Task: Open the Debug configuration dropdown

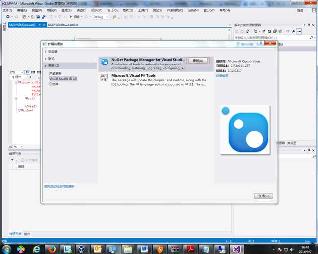Action: (x=101, y=17)
